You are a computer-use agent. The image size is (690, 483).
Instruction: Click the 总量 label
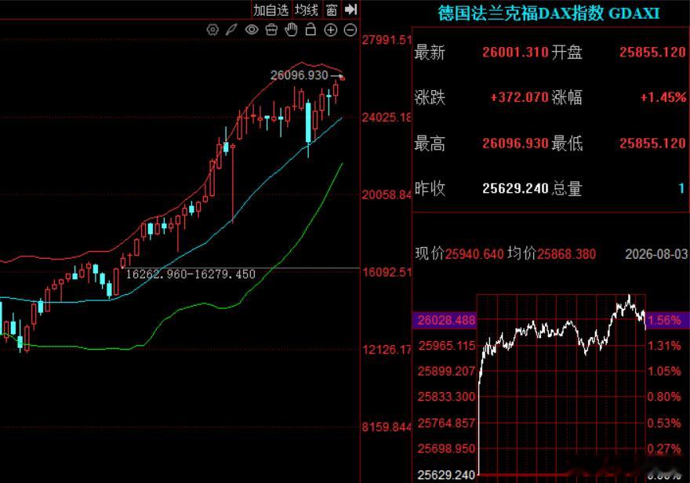(567, 189)
